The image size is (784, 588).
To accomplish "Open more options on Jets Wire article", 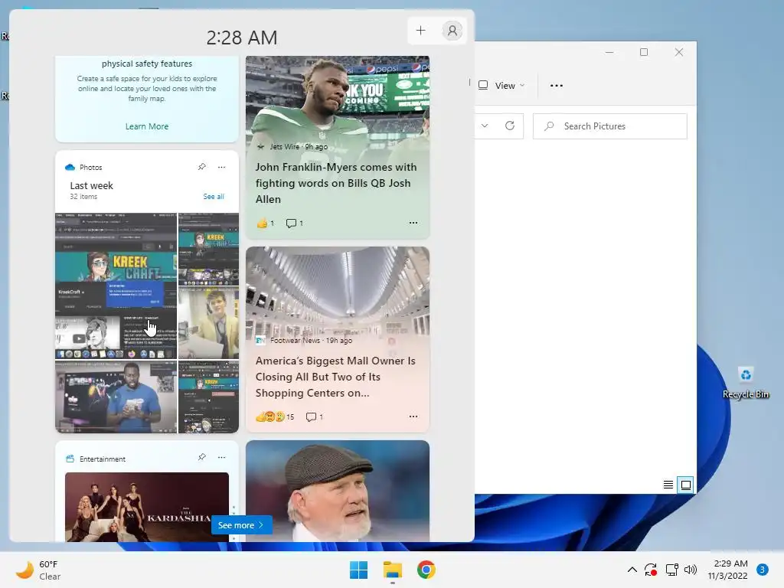I will [x=413, y=223].
